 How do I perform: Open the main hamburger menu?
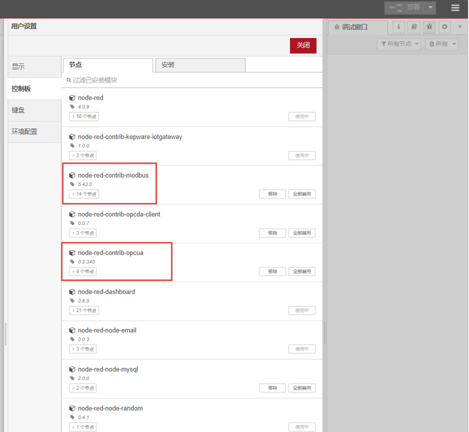tap(455, 8)
